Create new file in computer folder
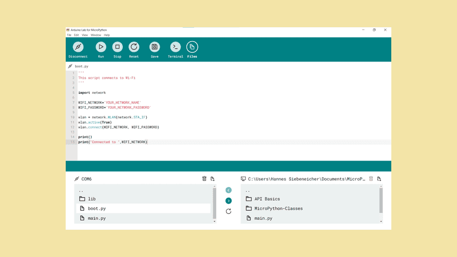Screen dimensions: 457x257 (x=379, y=179)
